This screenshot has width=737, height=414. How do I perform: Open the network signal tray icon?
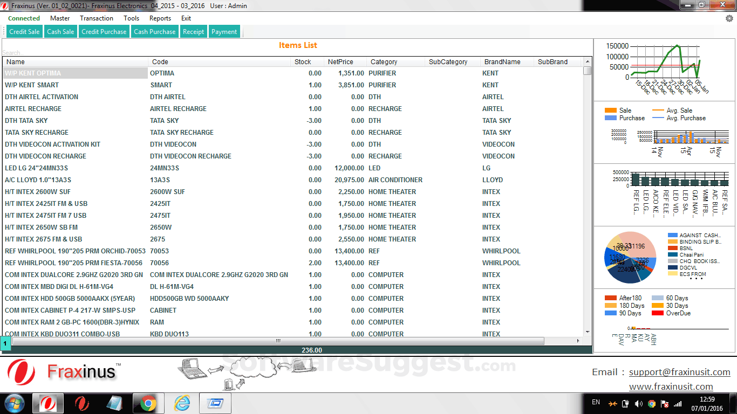tap(678, 403)
